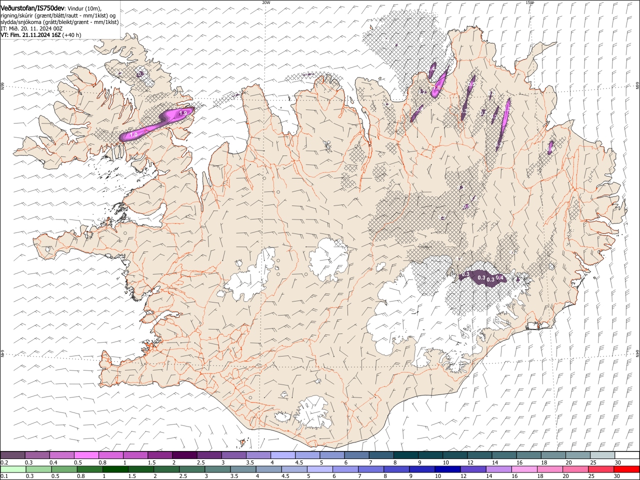The image size is (640, 480).
Task: Click the '1.9' snowfall value on the map
Action: click(183, 113)
